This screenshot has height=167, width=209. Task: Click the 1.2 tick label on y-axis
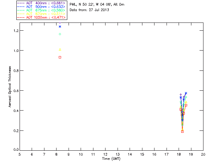pos(14,31)
